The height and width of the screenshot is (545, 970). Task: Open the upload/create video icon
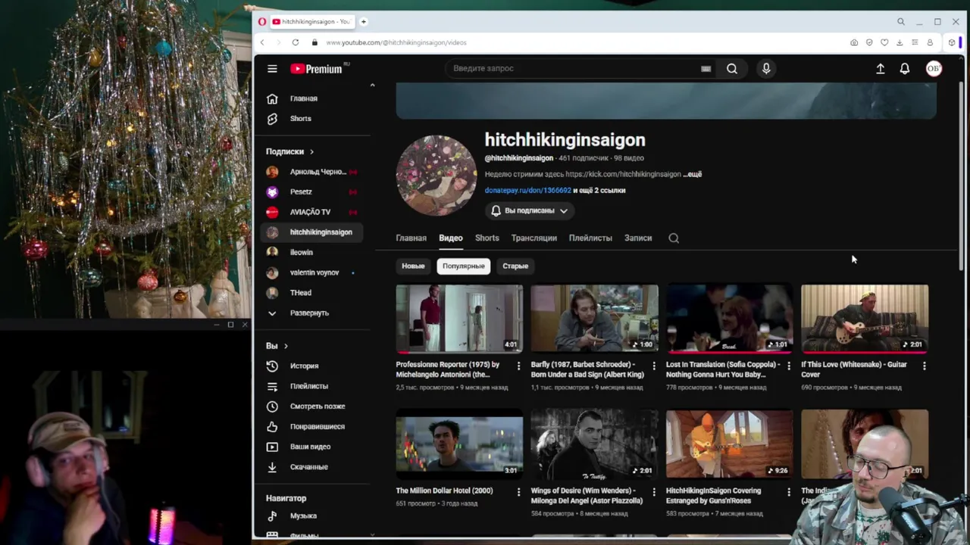tap(881, 69)
